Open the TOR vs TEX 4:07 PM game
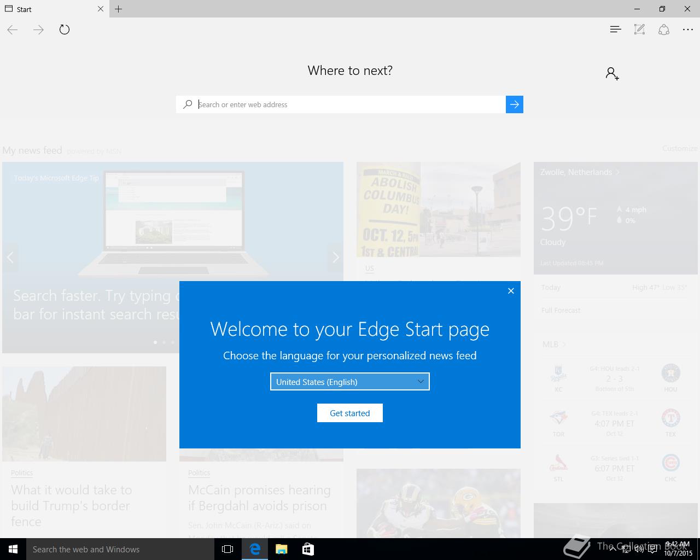This screenshot has width=700, height=560. pyautogui.click(x=615, y=423)
